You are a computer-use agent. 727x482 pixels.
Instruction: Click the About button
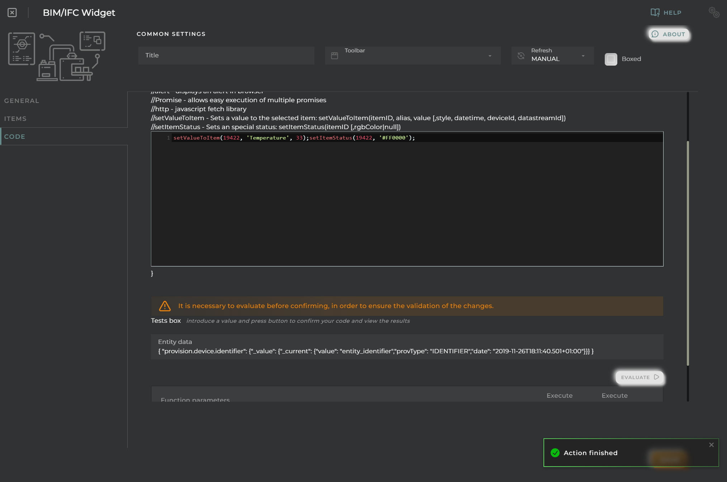tap(669, 34)
